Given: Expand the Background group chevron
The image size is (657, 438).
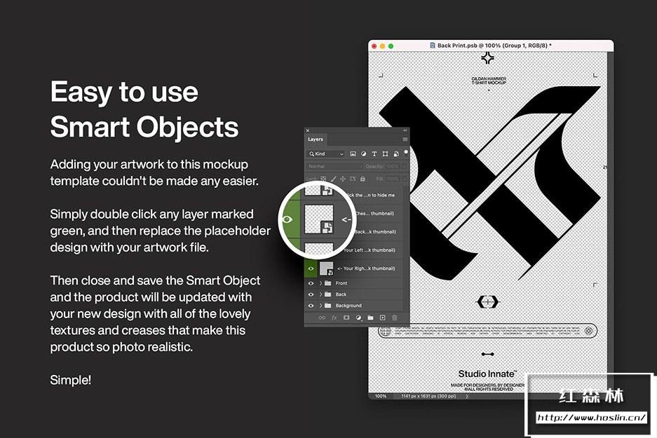Looking at the screenshot, I should tap(321, 306).
